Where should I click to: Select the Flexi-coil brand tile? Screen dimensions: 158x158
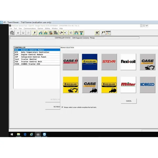tap(128, 62)
